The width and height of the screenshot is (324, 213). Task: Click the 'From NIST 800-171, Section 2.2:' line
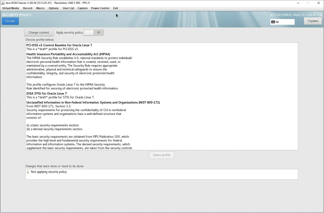pyautogui.click(x=49, y=106)
